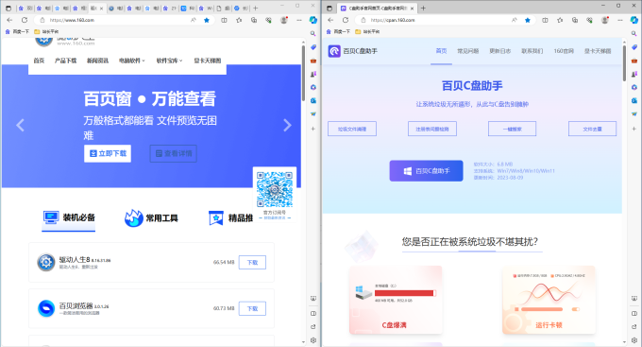Refresh the cpan.160.com page
This screenshot has width=642, height=347.
(x=346, y=20)
